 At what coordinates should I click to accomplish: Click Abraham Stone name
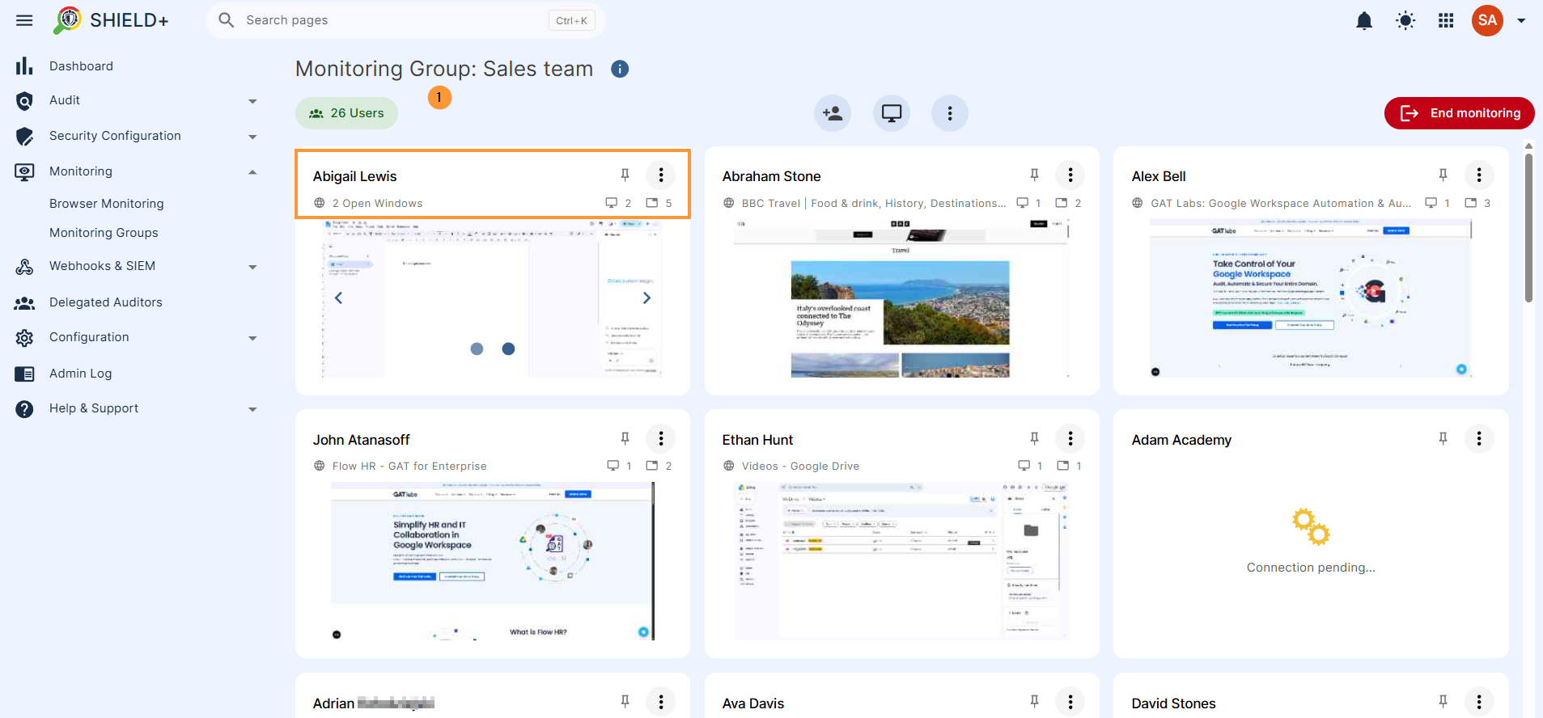point(771,176)
